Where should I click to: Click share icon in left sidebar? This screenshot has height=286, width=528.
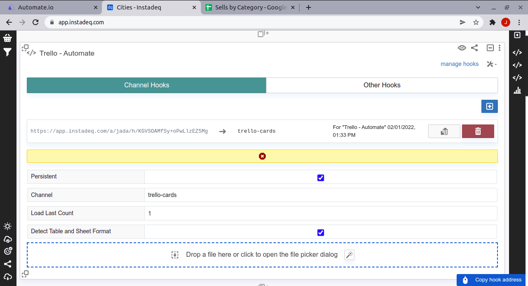click(7, 264)
